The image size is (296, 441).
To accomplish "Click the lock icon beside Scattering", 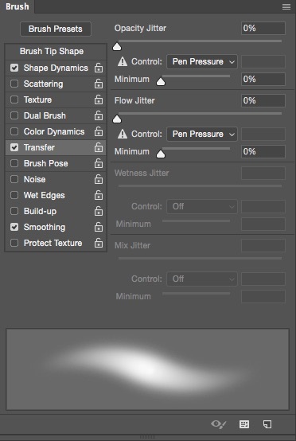I will (x=99, y=84).
